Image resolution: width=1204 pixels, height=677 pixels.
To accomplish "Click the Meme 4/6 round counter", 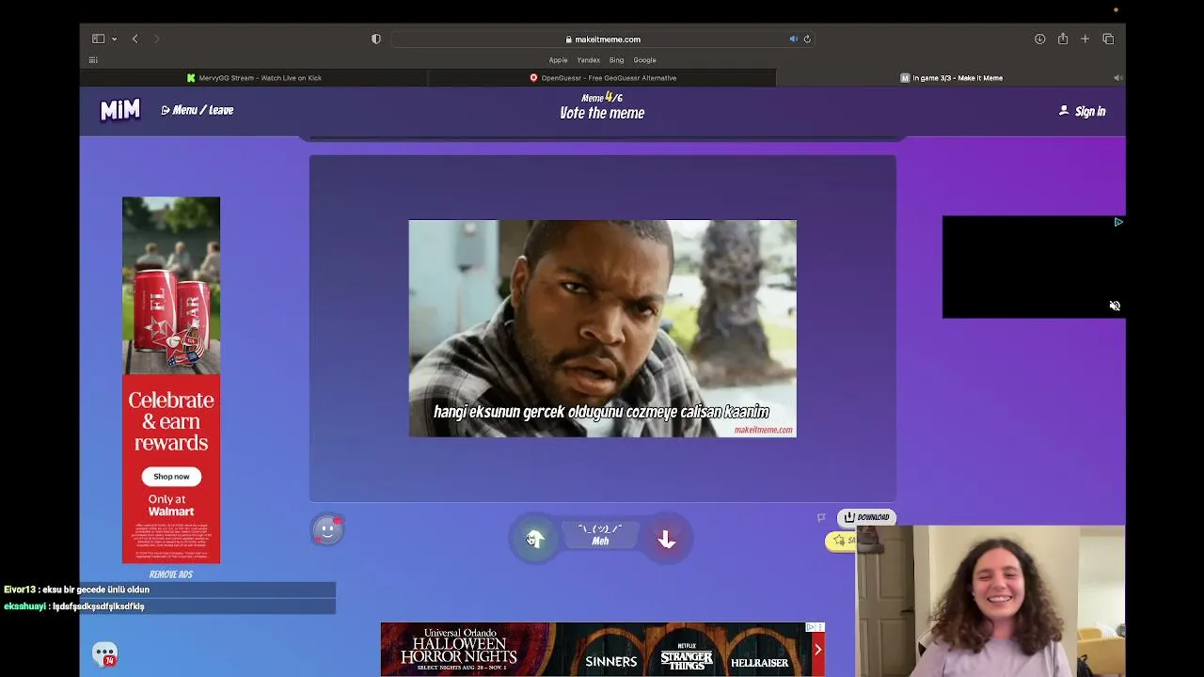I will [x=602, y=98].
